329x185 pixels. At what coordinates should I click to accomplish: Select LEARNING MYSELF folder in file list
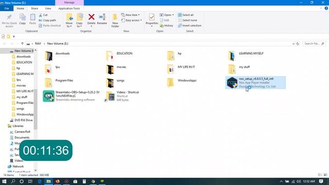click(x=246, y=56)
